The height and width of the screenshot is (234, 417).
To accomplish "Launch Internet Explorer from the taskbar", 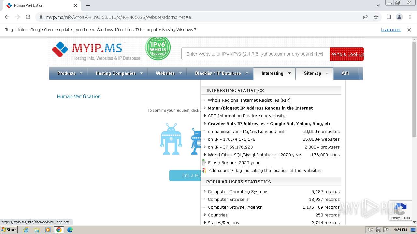I will [x=26, y=229].
